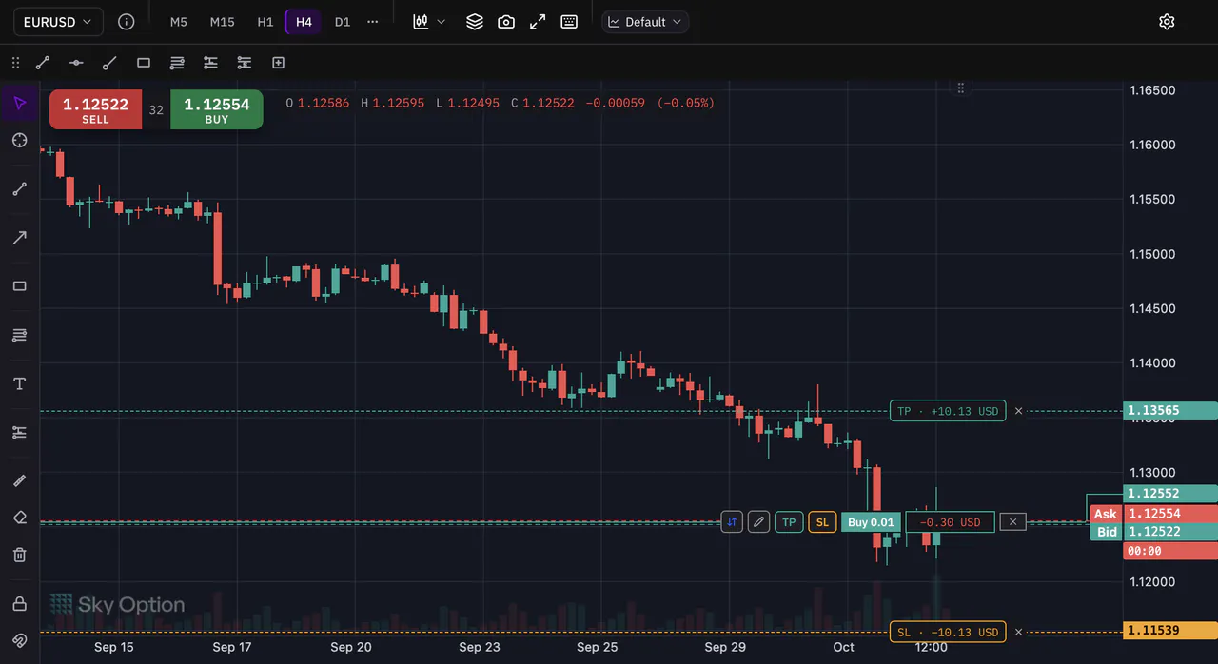Select the text tool in sidebar
The image size is (1218, 664).
tap(20, 383)
